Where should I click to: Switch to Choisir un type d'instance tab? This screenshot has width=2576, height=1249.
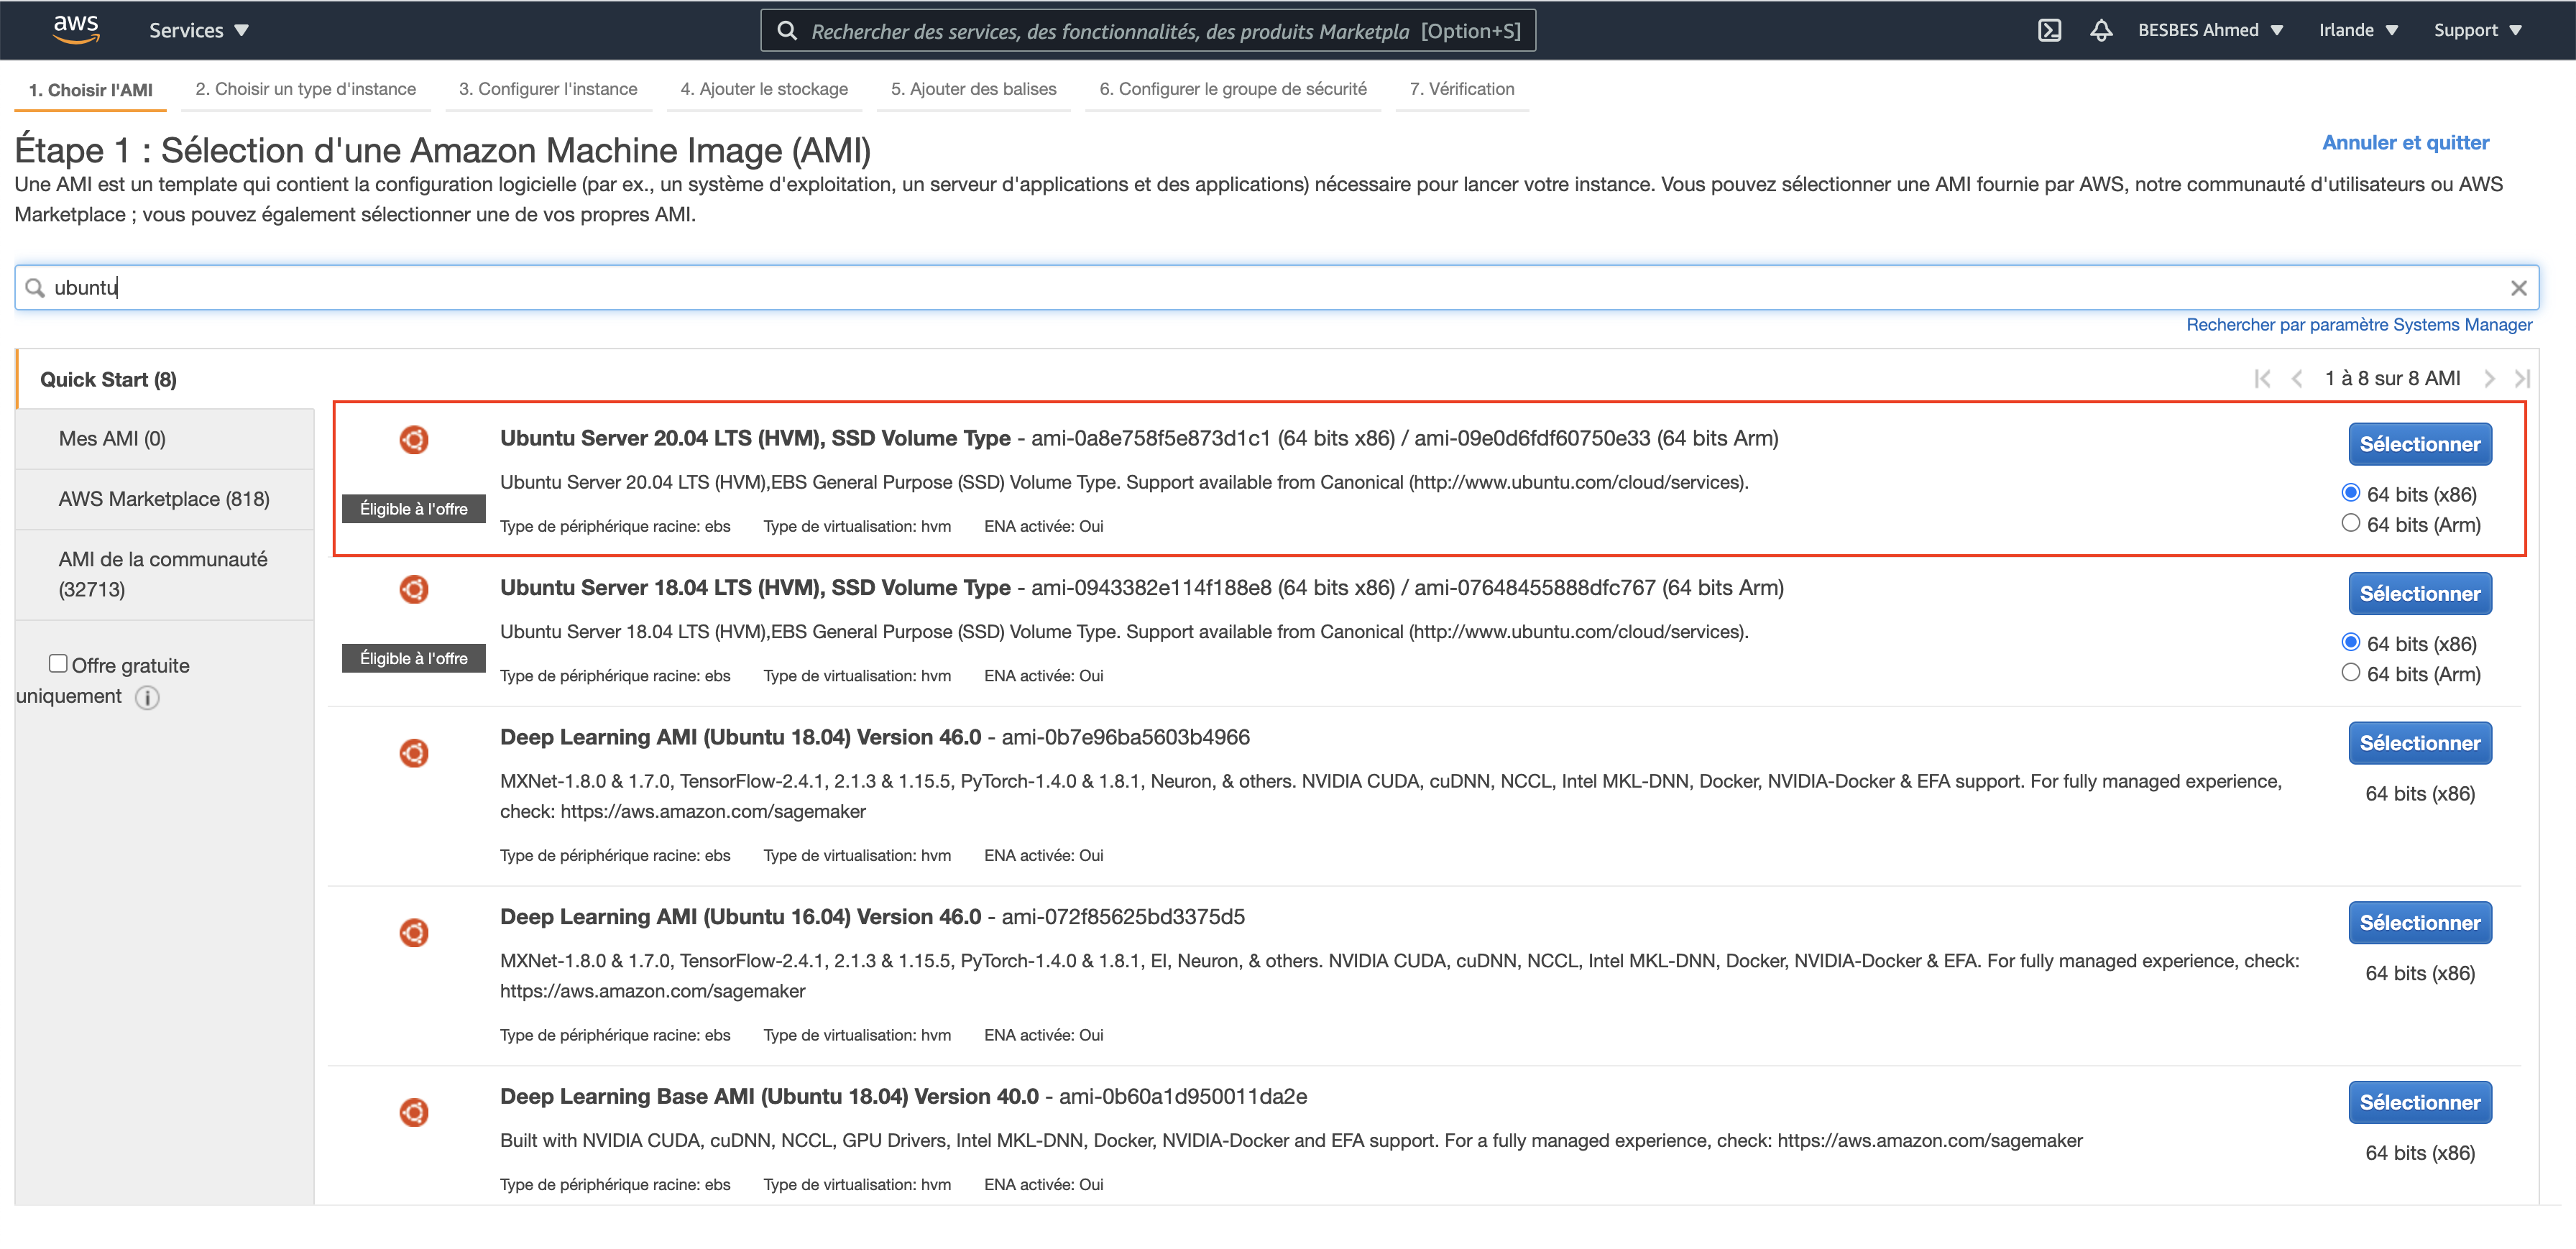(305, 89)
